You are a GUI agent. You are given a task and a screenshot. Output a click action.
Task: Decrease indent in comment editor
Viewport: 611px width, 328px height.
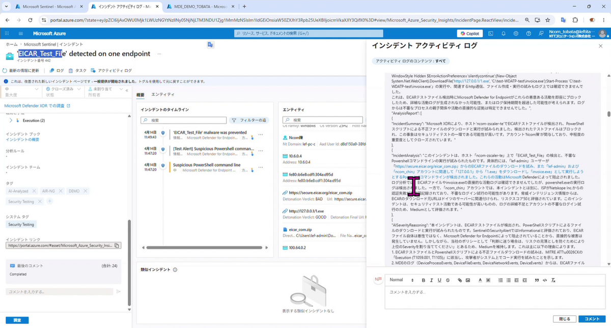517,280
